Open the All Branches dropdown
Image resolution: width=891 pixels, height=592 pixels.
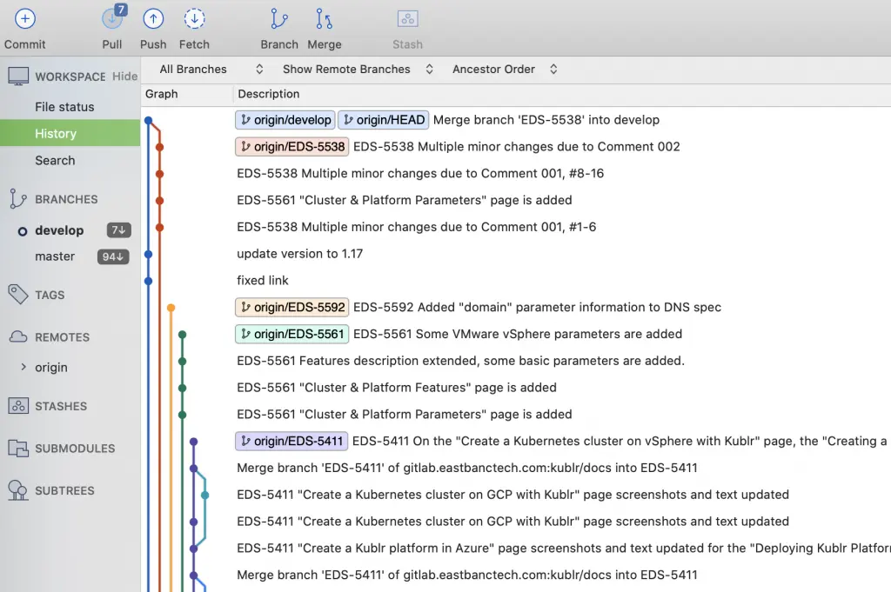(211, 70)
